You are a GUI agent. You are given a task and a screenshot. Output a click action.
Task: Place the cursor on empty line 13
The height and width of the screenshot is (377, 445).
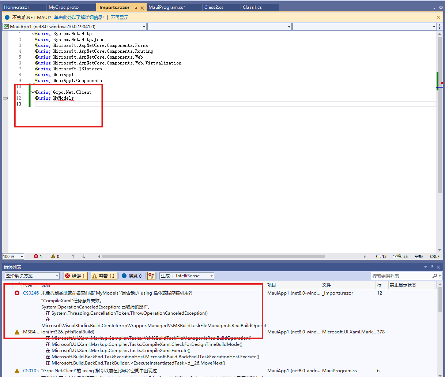click(x=235, y=104)
